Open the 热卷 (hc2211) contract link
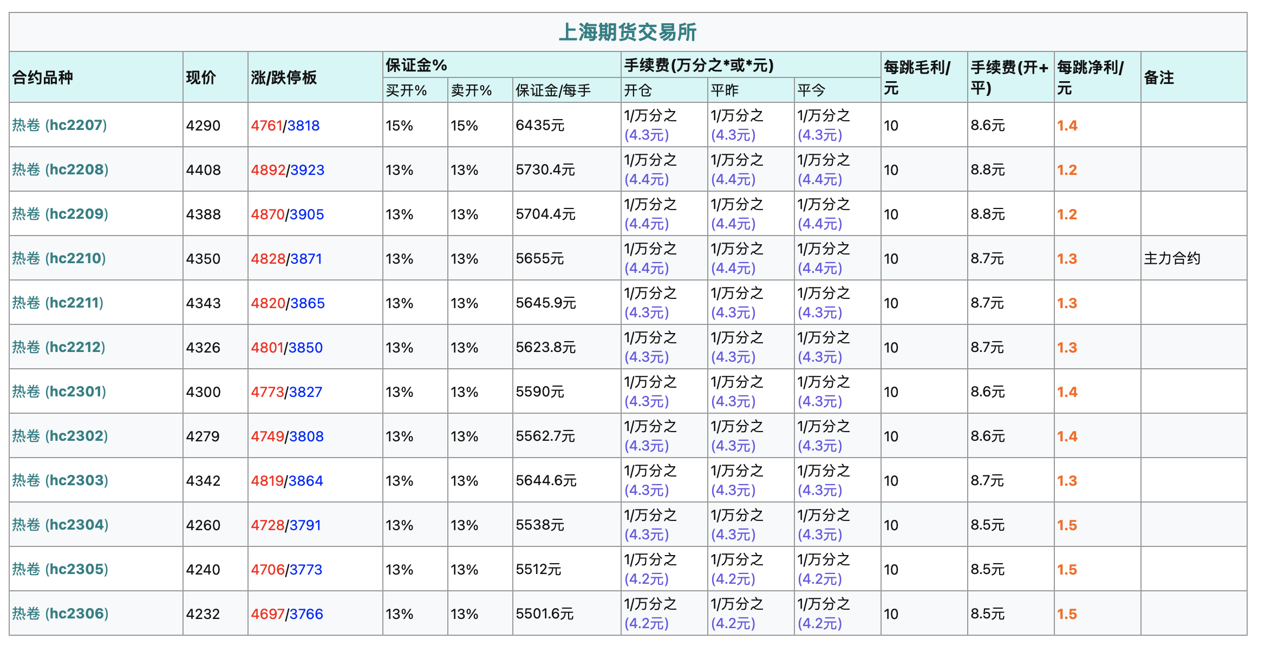The height and width of the screenshot is (652, 1265). (x=58, y=303)
